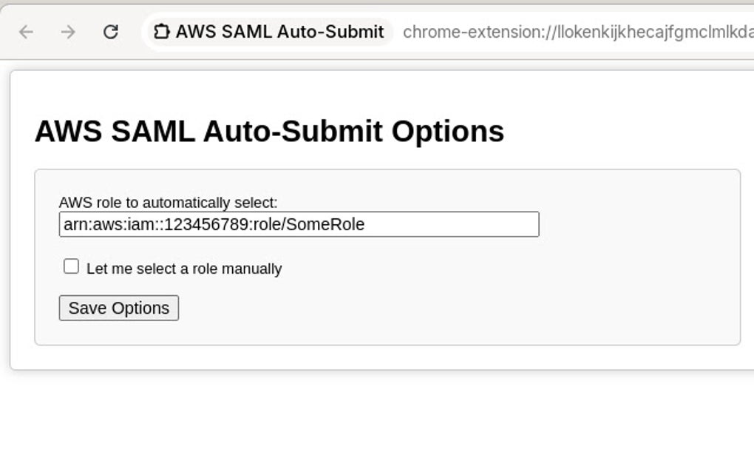Click empty white space below the options card
The width and height of the screenshot is (754, 472).
pyautogui.click(x=370, y=422)
